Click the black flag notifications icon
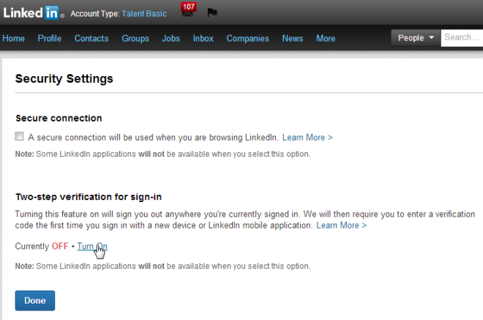Screen dimensions: 483x320 click(212, 12)
